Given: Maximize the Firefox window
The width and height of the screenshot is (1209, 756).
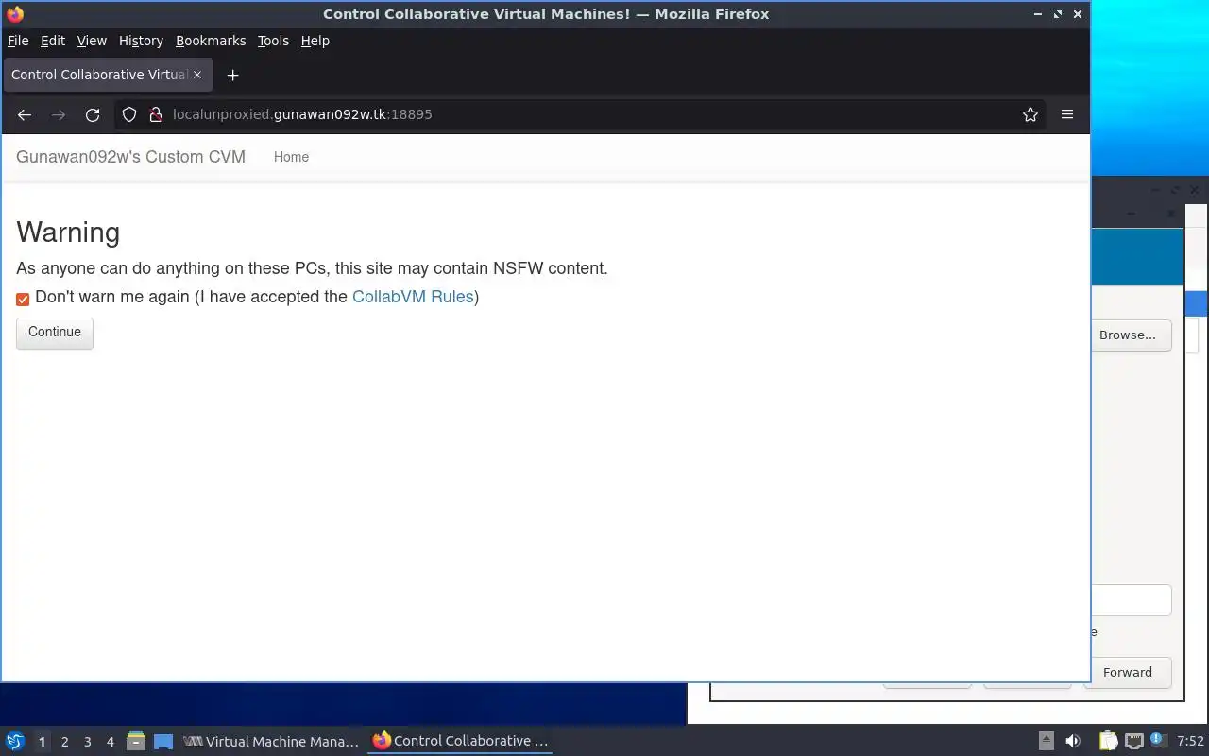Looking at the screenshot, I should click(x=1058, y=14).
